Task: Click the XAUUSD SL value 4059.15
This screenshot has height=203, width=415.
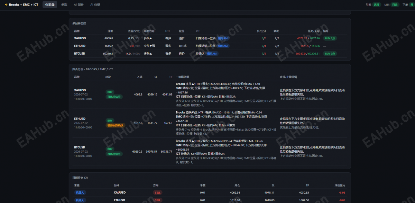Action: (x=152, y=94)
